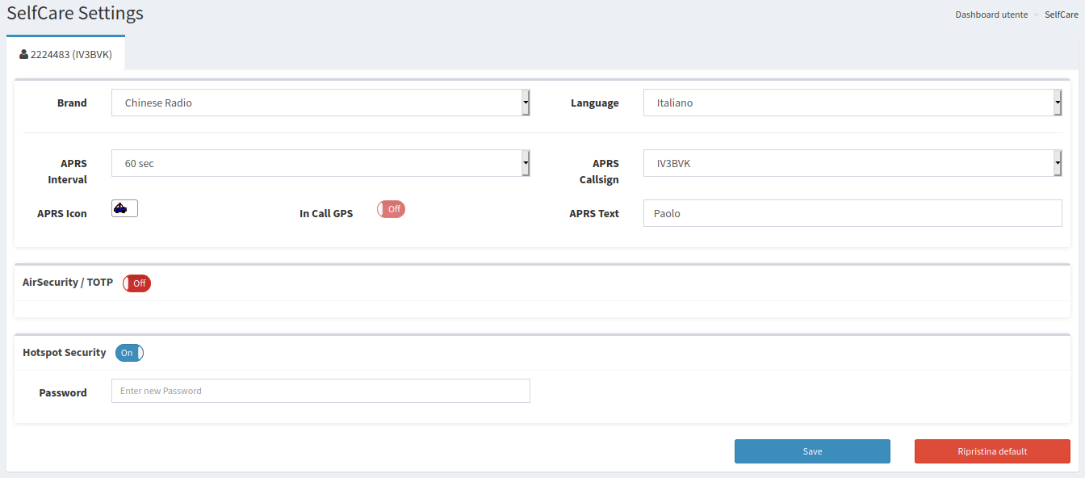Click the Brand dropdown arrow indicator
The image size is (1085, 478).
click(x=526, y=103)
